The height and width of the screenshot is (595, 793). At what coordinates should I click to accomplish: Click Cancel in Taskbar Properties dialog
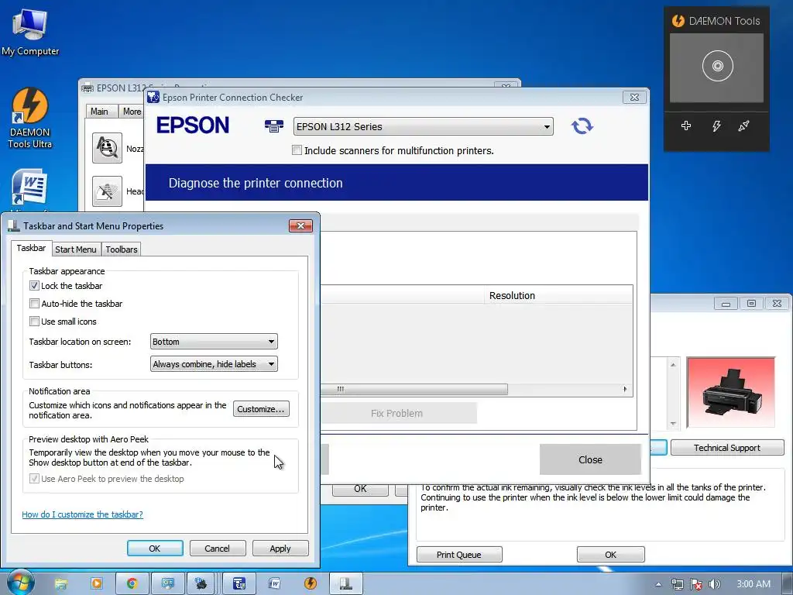pos(218,549)
